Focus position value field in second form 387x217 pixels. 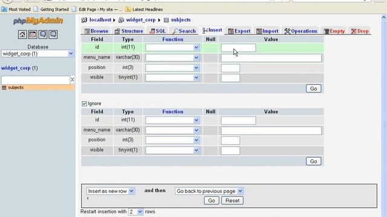click(230, 140)
